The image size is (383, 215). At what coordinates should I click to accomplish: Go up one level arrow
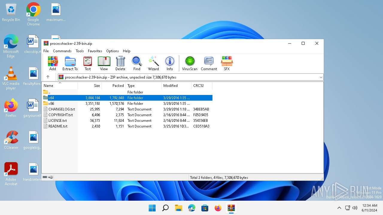pyautogui.click(x=48, y=77)
